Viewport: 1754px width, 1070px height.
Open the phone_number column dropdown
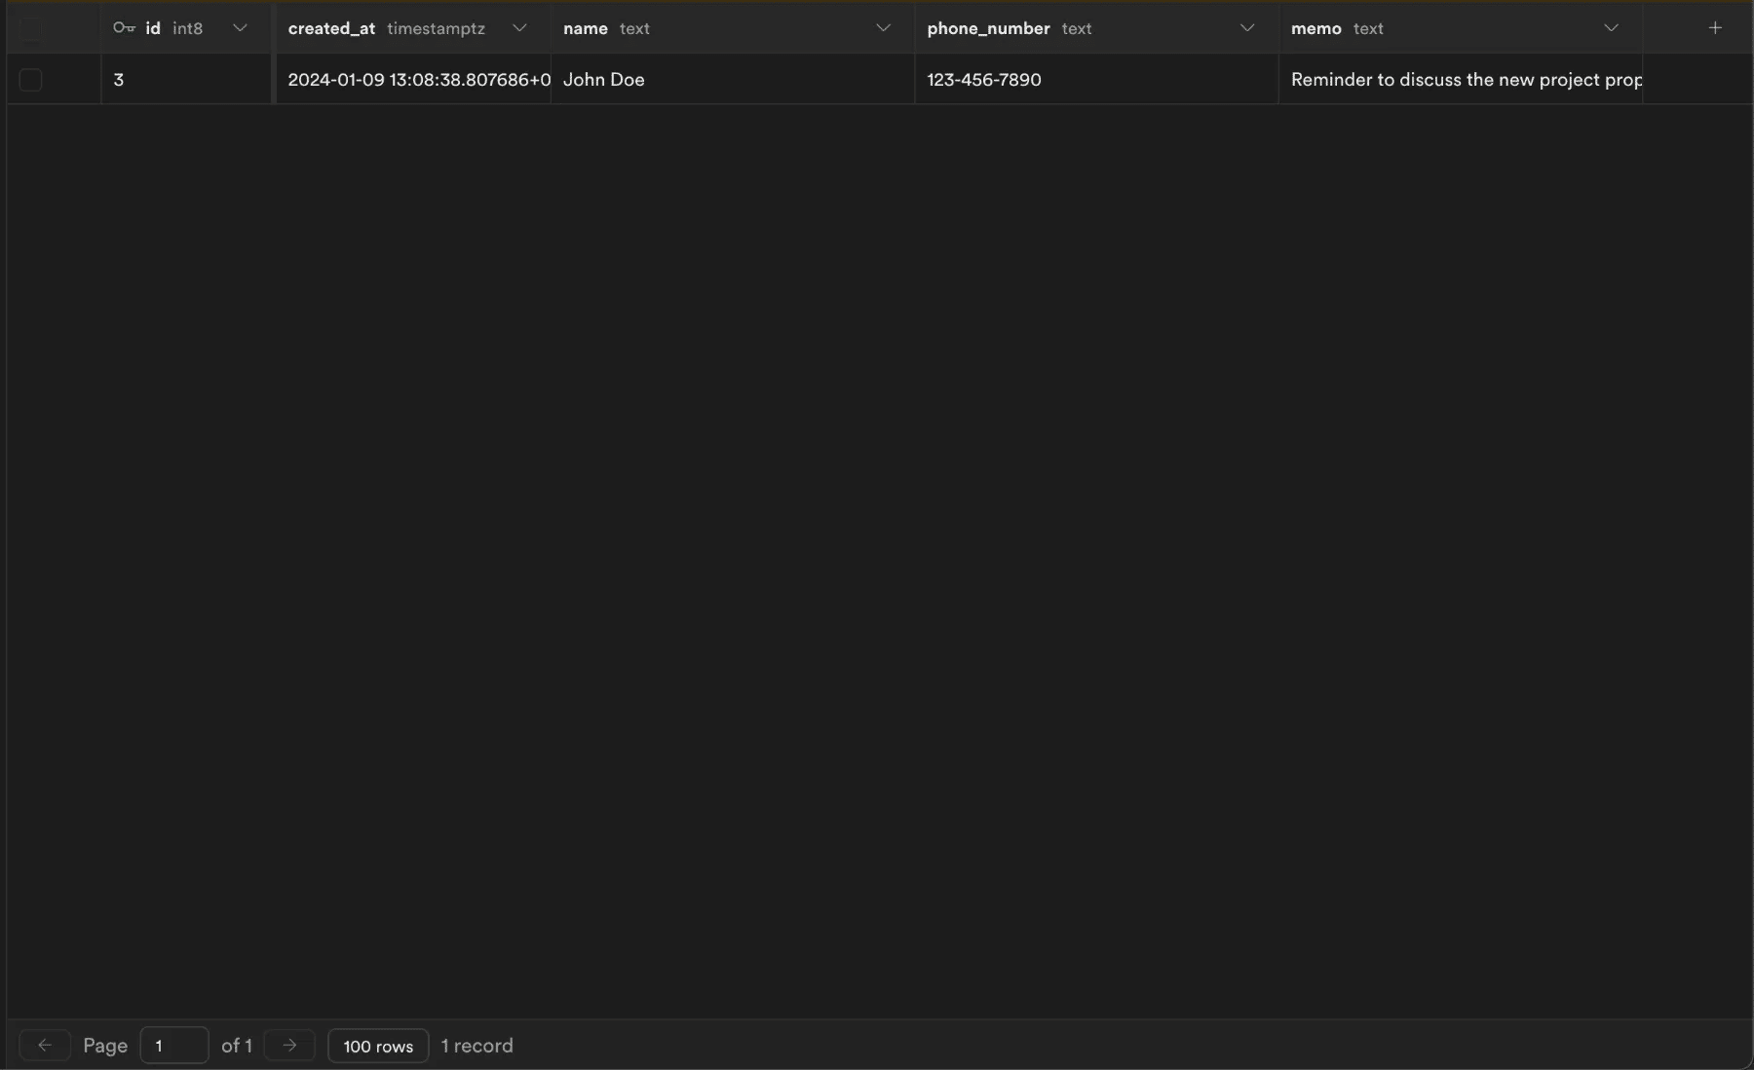[1246, 28]
